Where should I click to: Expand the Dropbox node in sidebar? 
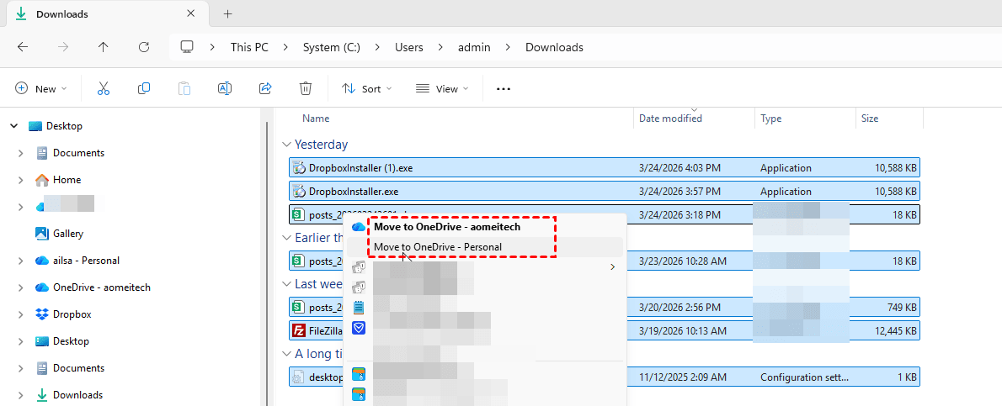21,314
